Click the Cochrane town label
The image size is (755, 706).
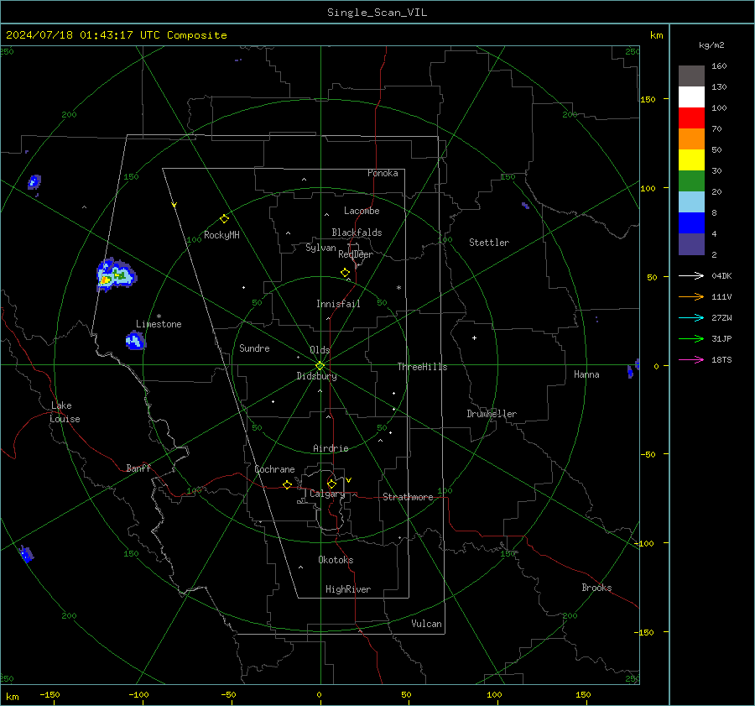pyautogui.click(x=274, y=469)
